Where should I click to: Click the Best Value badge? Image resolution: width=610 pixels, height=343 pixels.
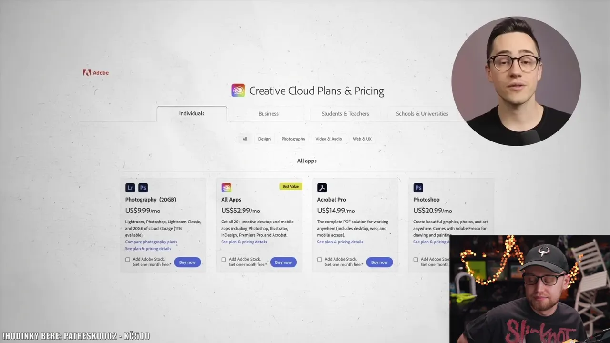tap(290, 186)
